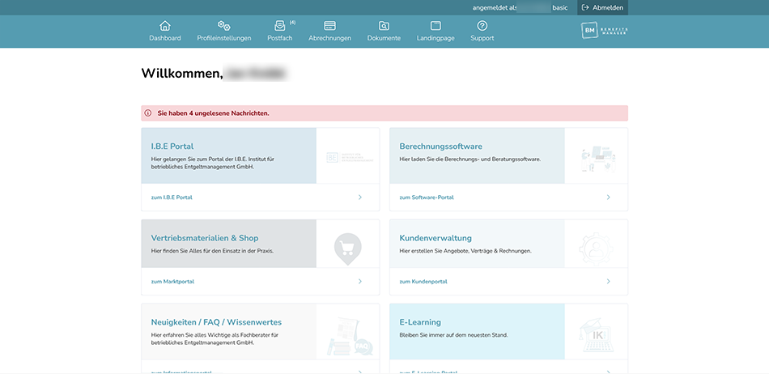The width and height of the screenshot is (769, 374).
Task: Click the unread messages alert banner
Action: (x=384, y=113)
